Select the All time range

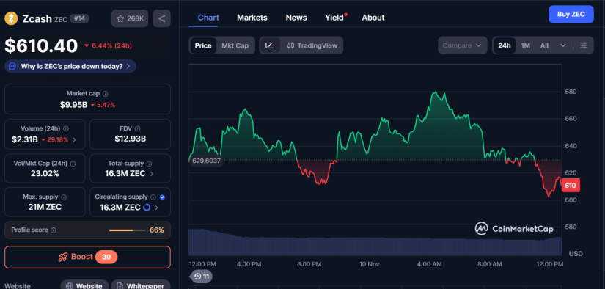[x=544, y=45]
